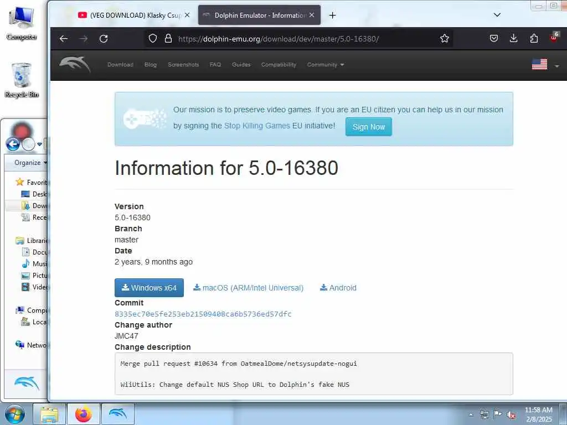The image size is (567, 425).
Task: Close the Klasky Csupo YouTube tab
Action: click(187, 15)
